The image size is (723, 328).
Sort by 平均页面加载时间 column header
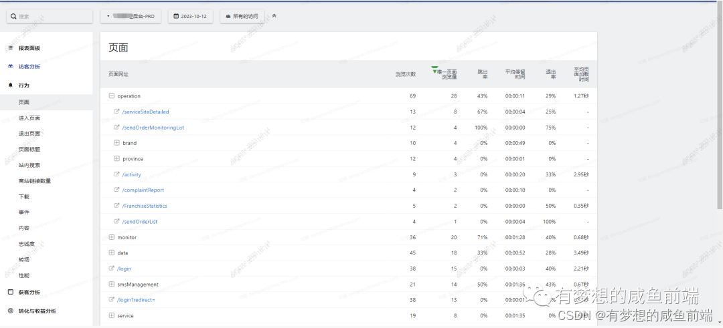[x=582, y=74]
